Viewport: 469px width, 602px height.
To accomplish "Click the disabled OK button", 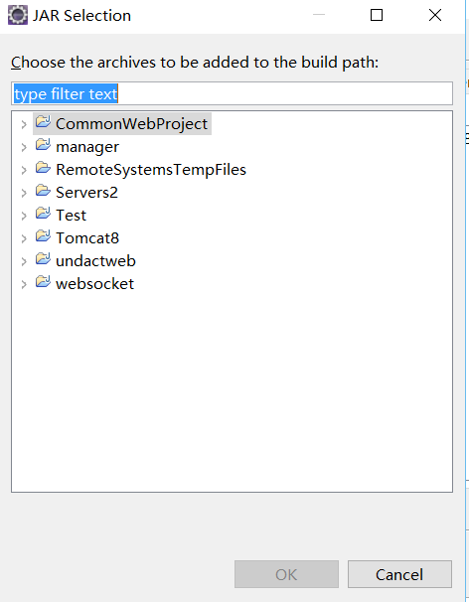I will (x=286, y=574).
